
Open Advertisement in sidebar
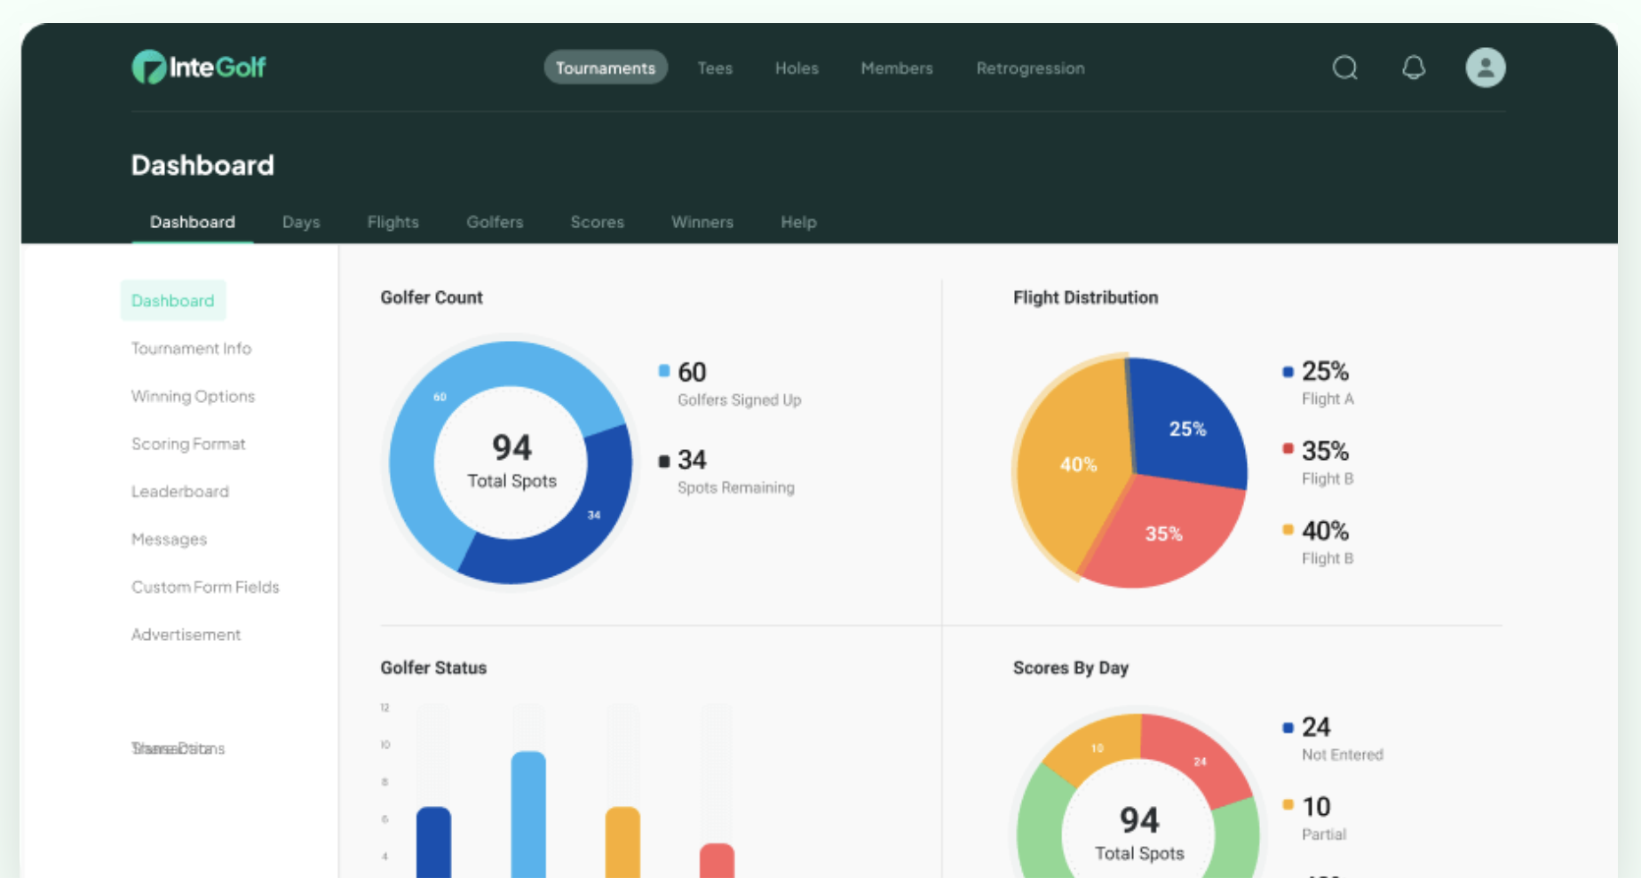pyautogui.click(x=186, y=635)
